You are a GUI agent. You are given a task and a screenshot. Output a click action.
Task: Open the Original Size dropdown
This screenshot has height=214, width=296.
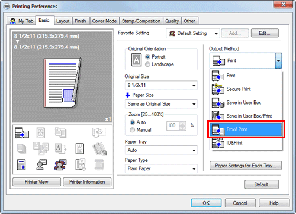coord(161,85)
